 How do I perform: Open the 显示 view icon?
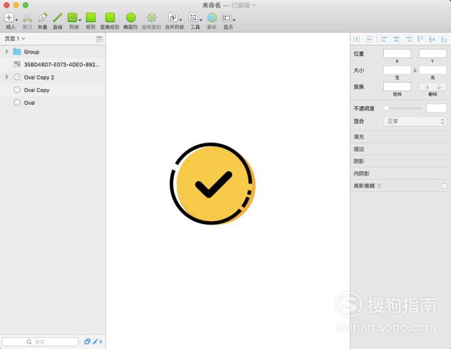(226, 18)
